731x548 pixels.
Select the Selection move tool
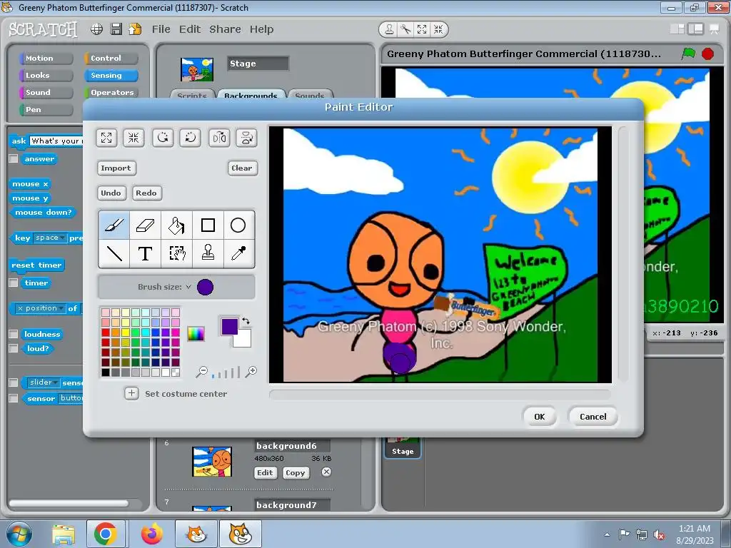pyautogui.click(x=177, y=253)
